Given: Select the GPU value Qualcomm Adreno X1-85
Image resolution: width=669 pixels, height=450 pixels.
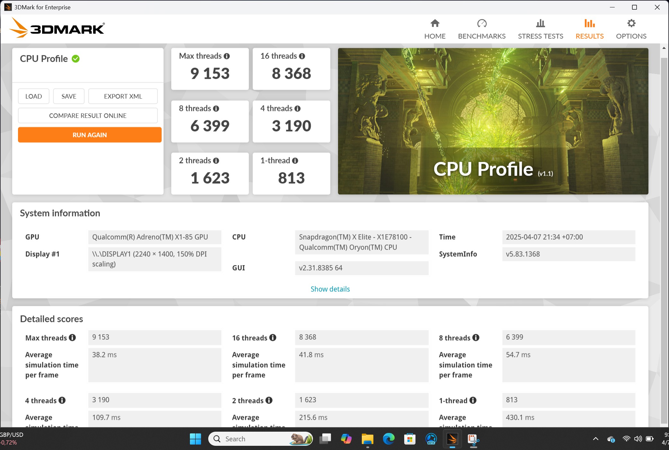Looking at the screenshot, I should [x=155, y=237].
